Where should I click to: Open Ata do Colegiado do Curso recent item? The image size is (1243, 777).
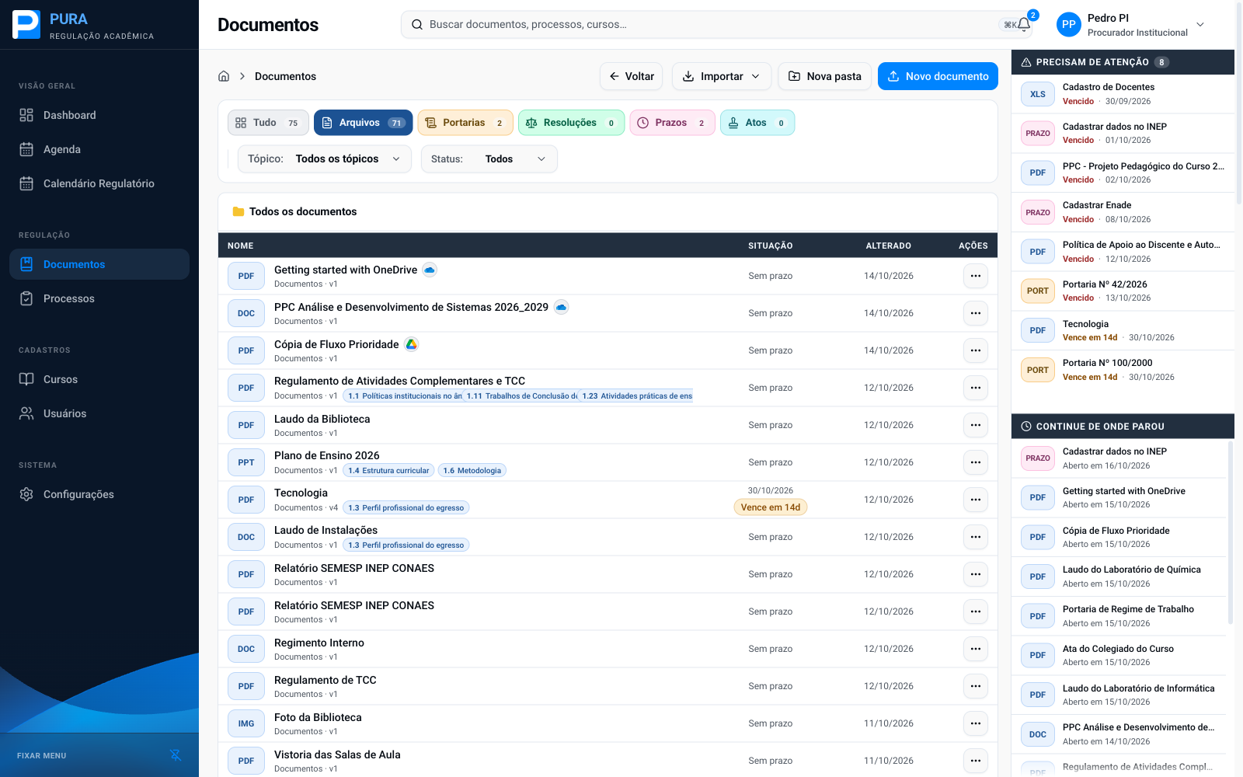(x=1119, y=655)
